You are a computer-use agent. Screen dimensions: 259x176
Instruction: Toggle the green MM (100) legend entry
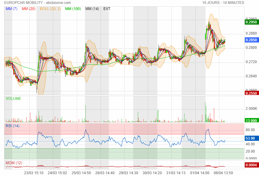tap(73, 9)
